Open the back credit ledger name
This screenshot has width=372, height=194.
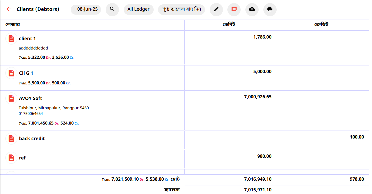32,139
